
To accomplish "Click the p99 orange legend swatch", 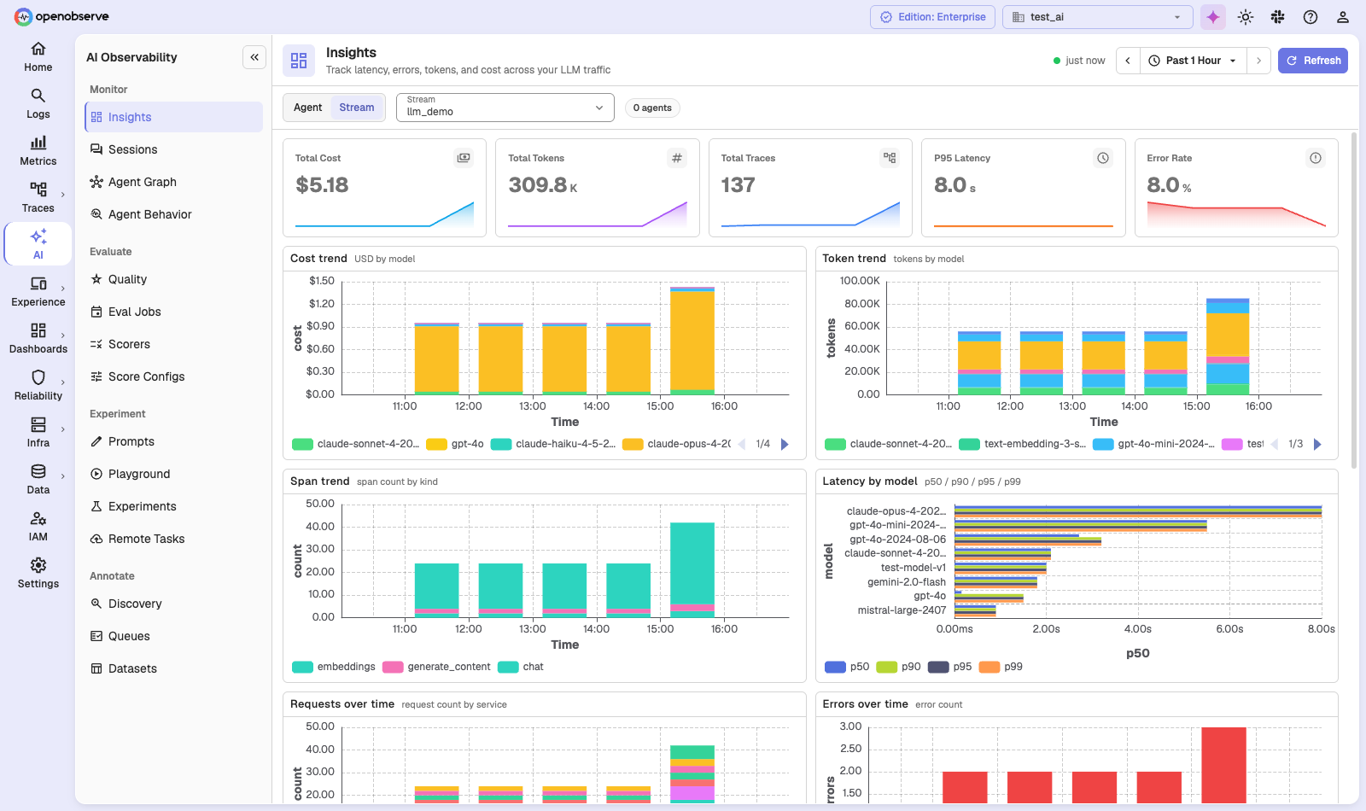I will 989,667.
